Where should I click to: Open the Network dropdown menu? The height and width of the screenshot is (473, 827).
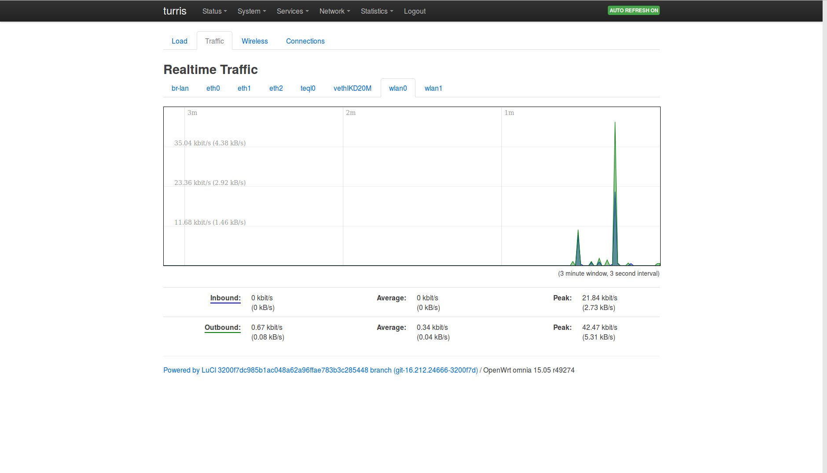click(334, 11)
